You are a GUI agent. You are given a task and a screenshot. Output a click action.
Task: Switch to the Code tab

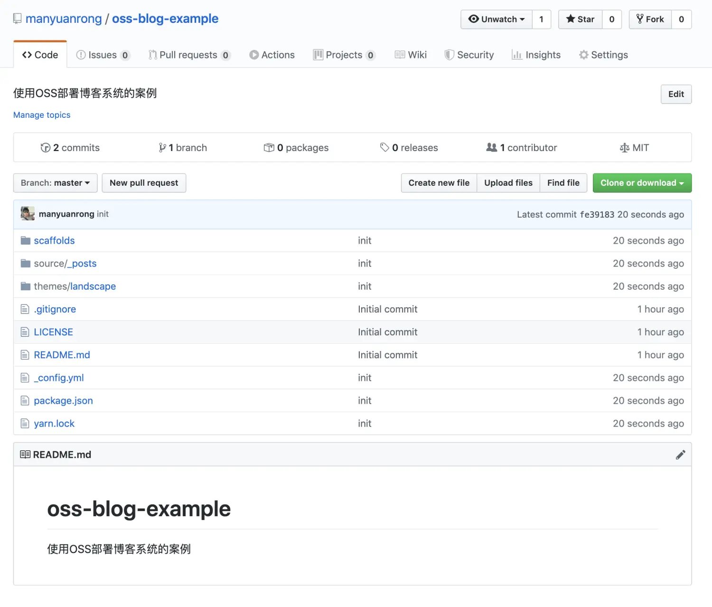40,55
